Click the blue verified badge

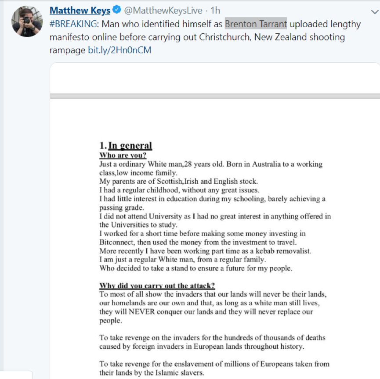pos(117,10)
